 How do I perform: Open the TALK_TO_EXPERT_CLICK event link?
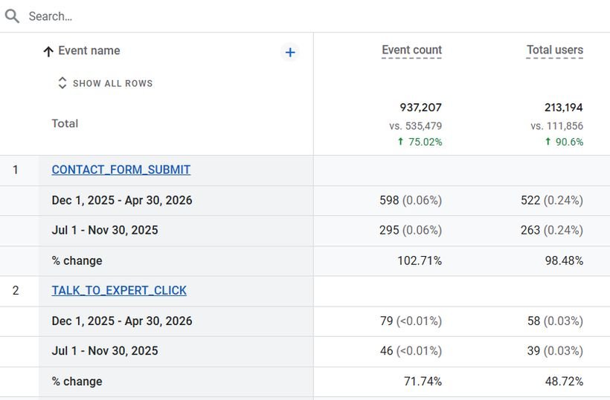click(119, 291)
